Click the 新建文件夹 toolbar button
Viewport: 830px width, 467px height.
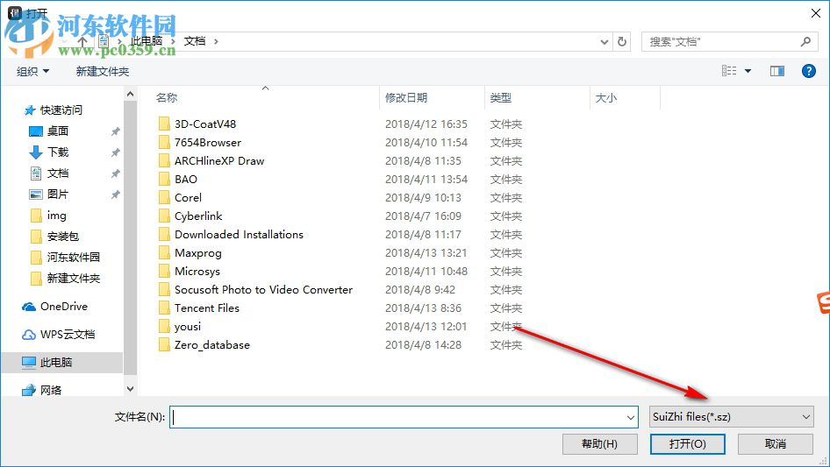[102, 71]
